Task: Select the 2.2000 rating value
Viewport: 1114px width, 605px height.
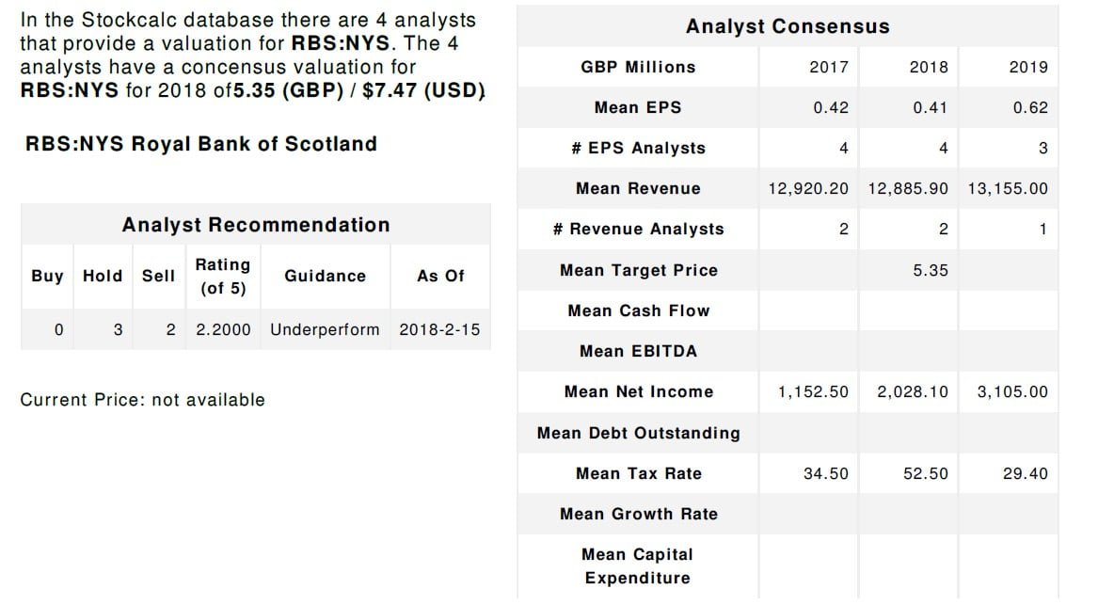Action: point(223,329)
